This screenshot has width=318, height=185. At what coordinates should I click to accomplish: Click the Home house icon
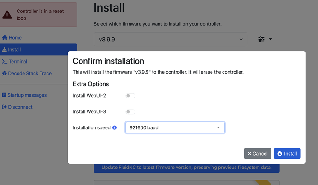tap(5, 38)
